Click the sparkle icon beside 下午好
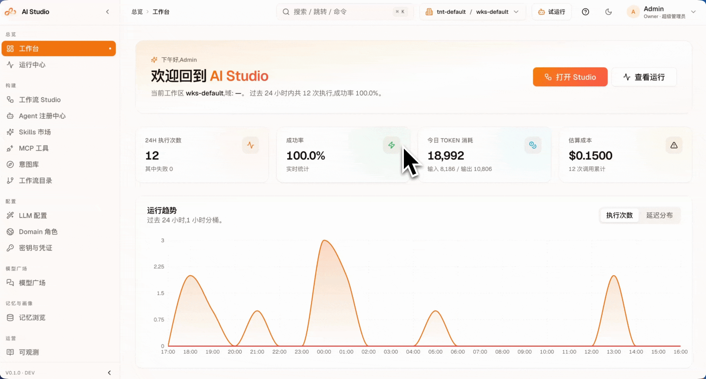Image resolution: width=706 pixels, height=379 pixels. (154, 60)
